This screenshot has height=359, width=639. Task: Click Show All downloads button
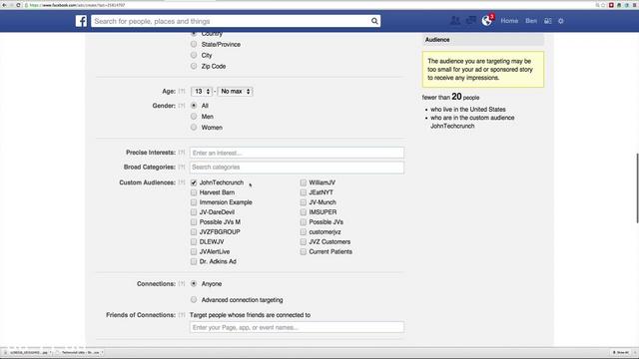click(621, 352)
